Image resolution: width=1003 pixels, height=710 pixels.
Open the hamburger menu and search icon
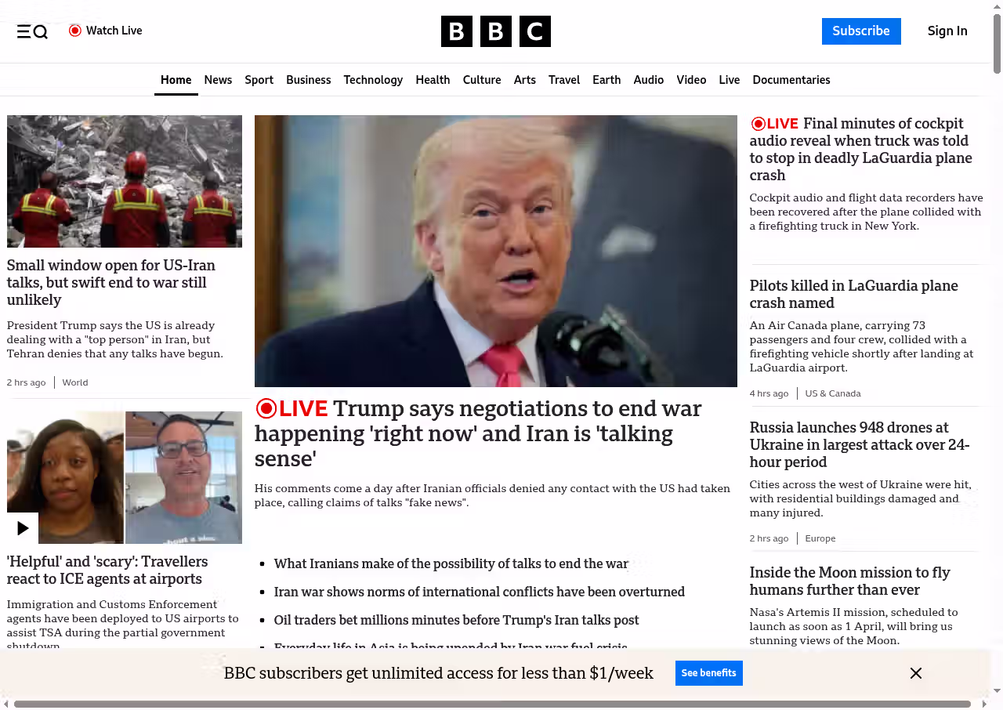(x=32, y=31)
